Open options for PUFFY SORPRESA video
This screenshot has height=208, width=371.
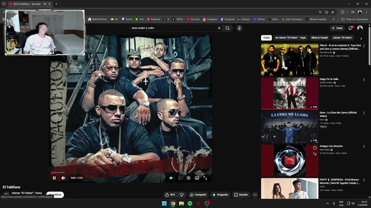coord(364,180)
